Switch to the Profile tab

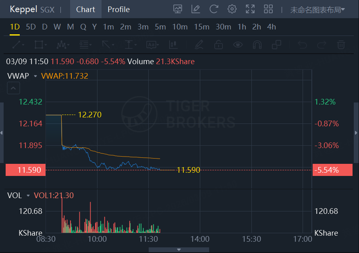[x=118, y=9]
